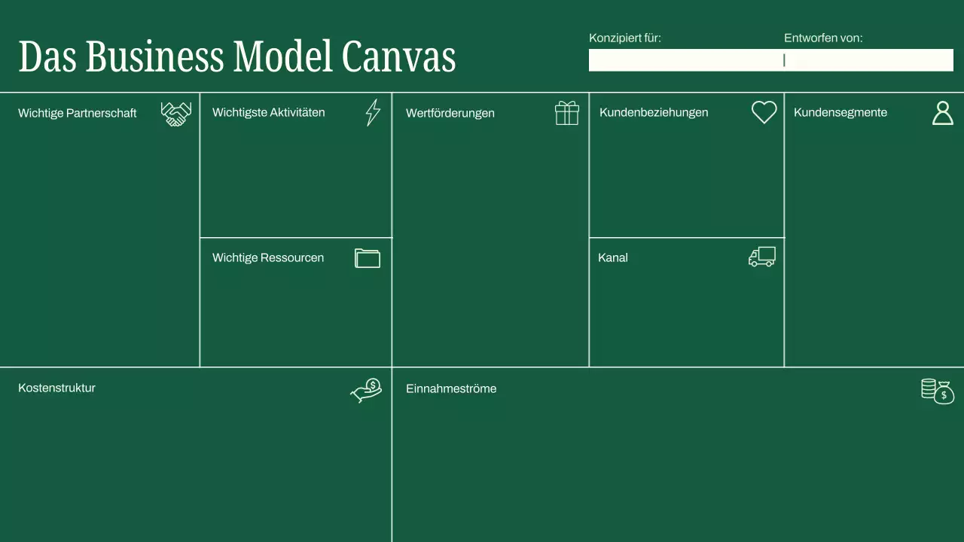The height and width of the screenshot is (542, 964).
Task: Click the Kundenbeziehungen heading text
Action: [x=654, y=112]
